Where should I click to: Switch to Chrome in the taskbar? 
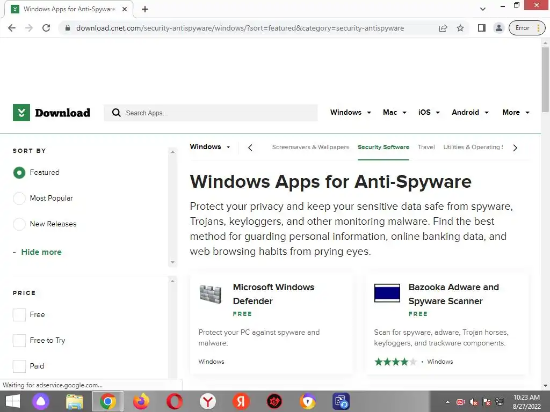pos(107,401)
